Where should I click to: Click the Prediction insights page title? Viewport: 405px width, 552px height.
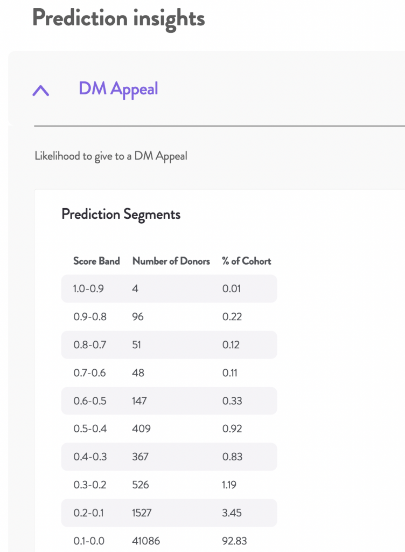pyautogui.click(x=118, y=18)
